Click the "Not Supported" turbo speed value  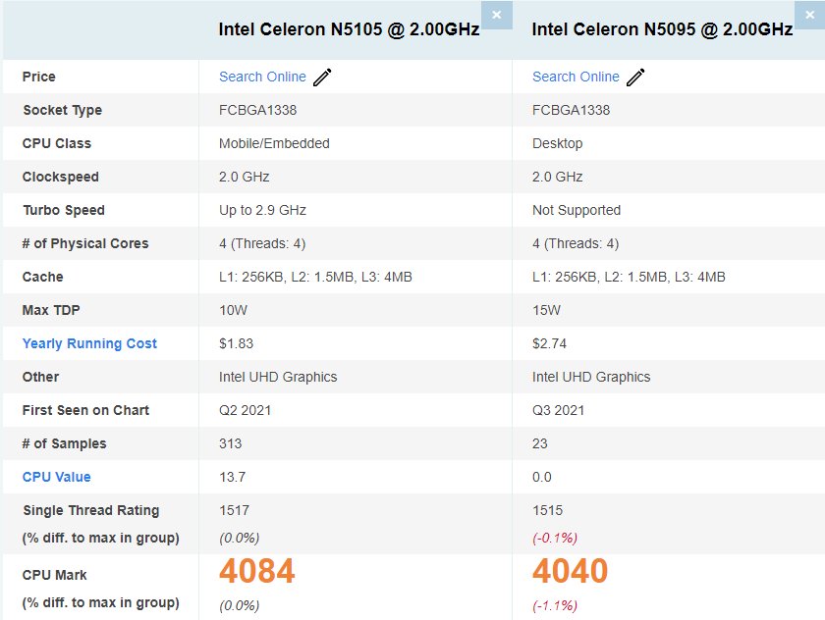point(577,210)
